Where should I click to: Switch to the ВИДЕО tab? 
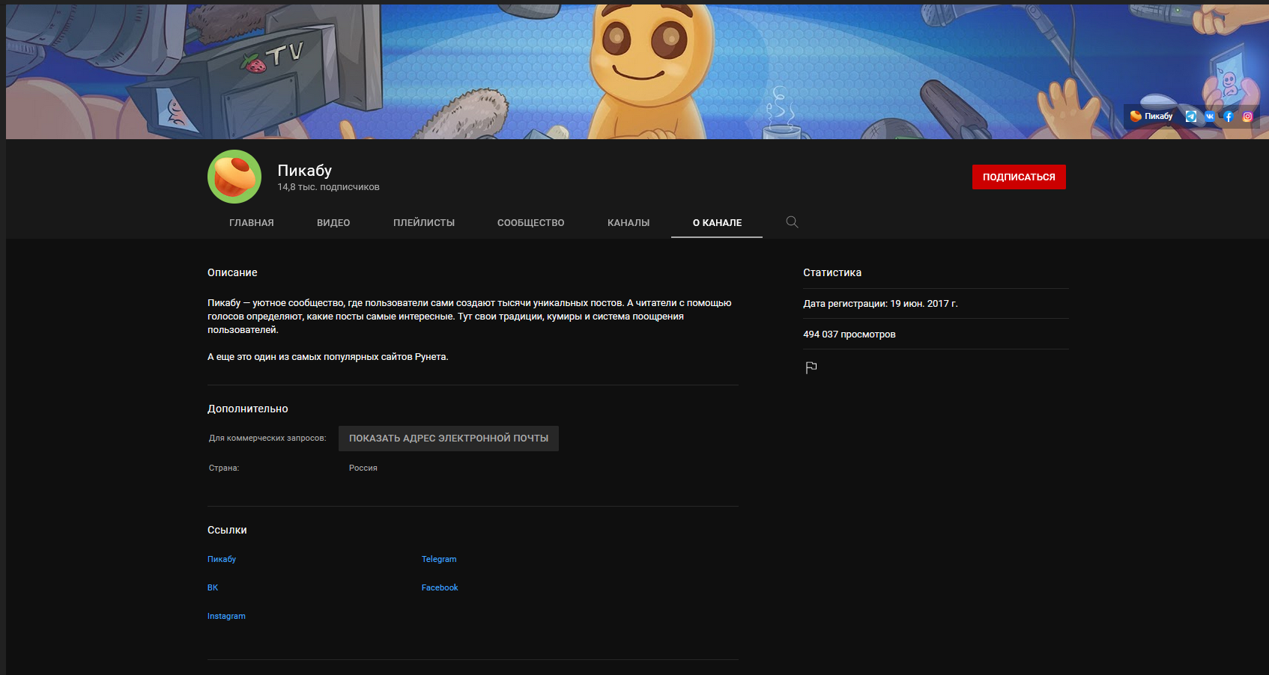[333, 223]
